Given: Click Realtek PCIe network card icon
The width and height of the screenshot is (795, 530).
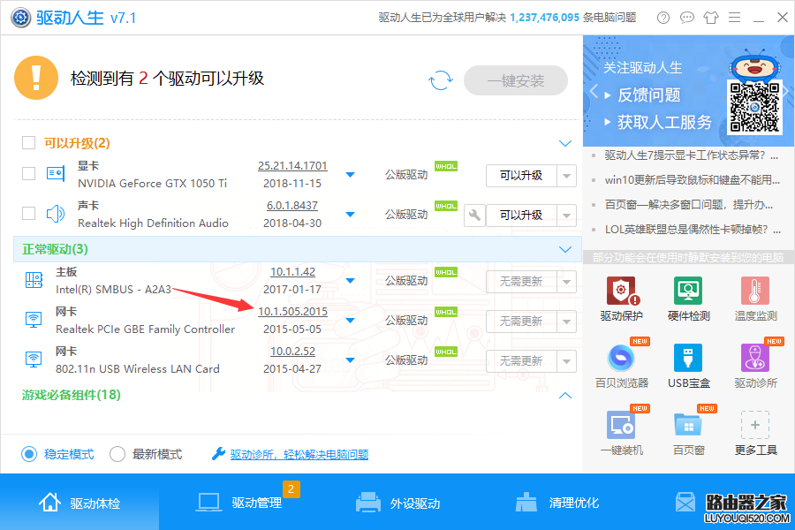Looking at the screenshot, I should [34, 320].
